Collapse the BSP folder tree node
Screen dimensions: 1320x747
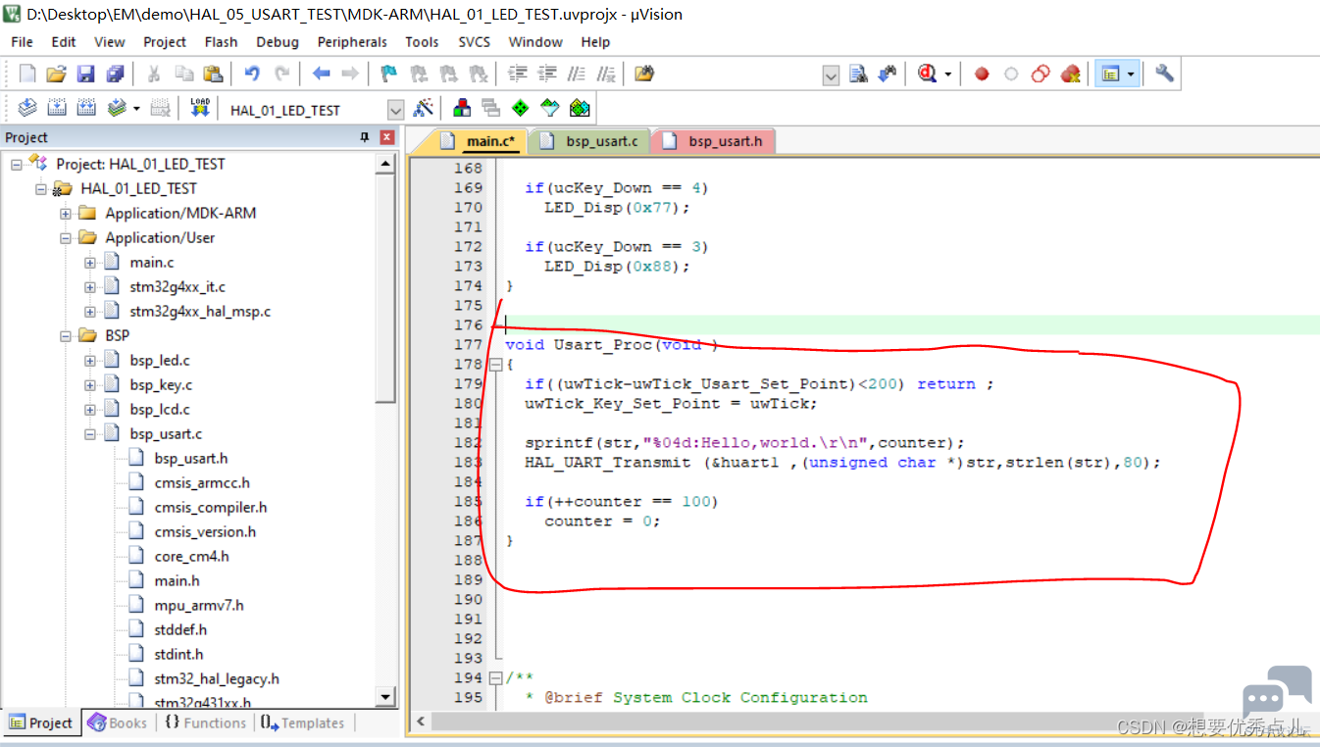coord(65,335)
